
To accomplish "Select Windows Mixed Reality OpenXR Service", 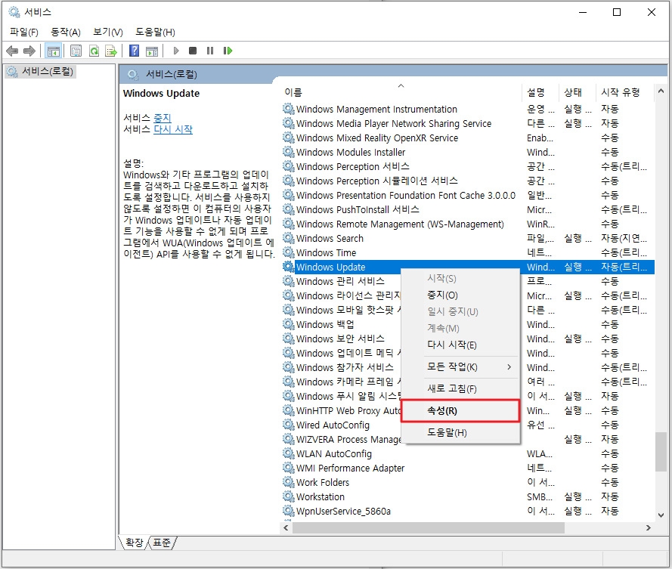I will (x=468, y=138).
